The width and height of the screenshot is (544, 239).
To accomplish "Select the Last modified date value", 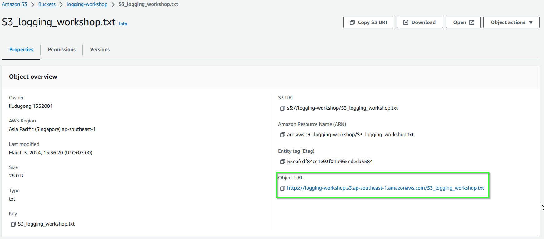I will 51,153.
